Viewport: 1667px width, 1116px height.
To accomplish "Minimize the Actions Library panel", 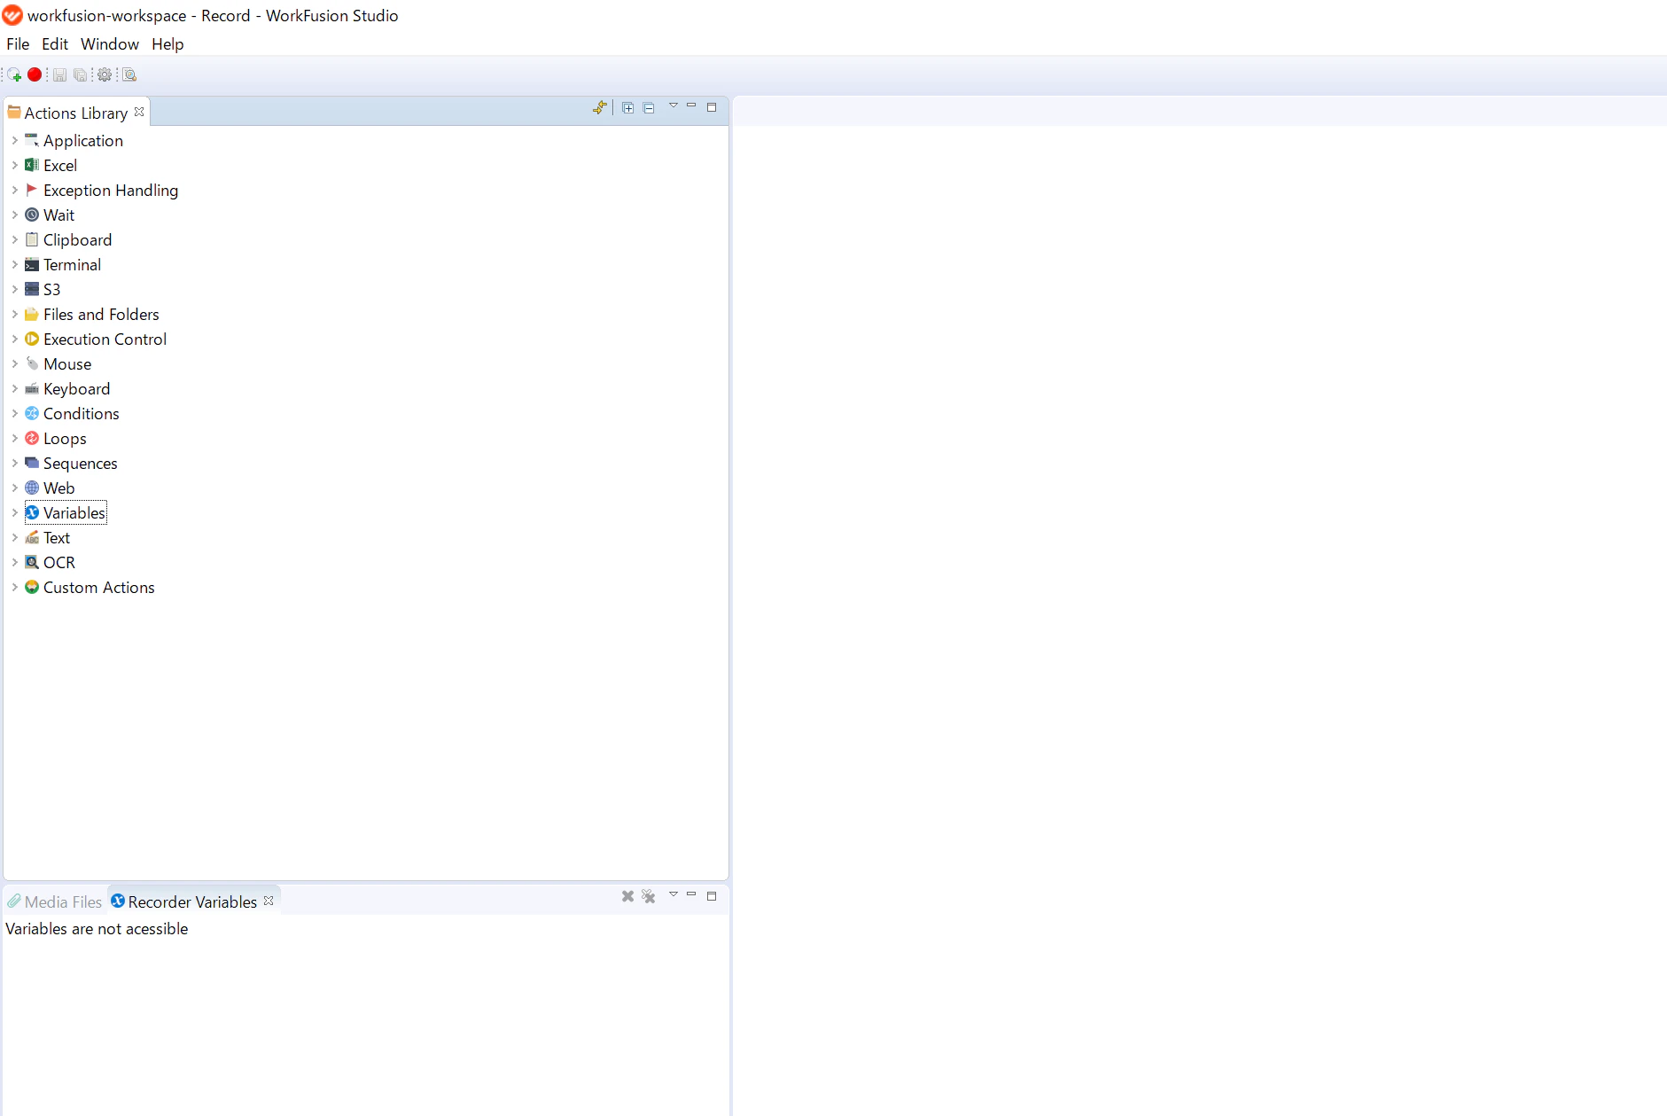I will [x=691, y=106].
